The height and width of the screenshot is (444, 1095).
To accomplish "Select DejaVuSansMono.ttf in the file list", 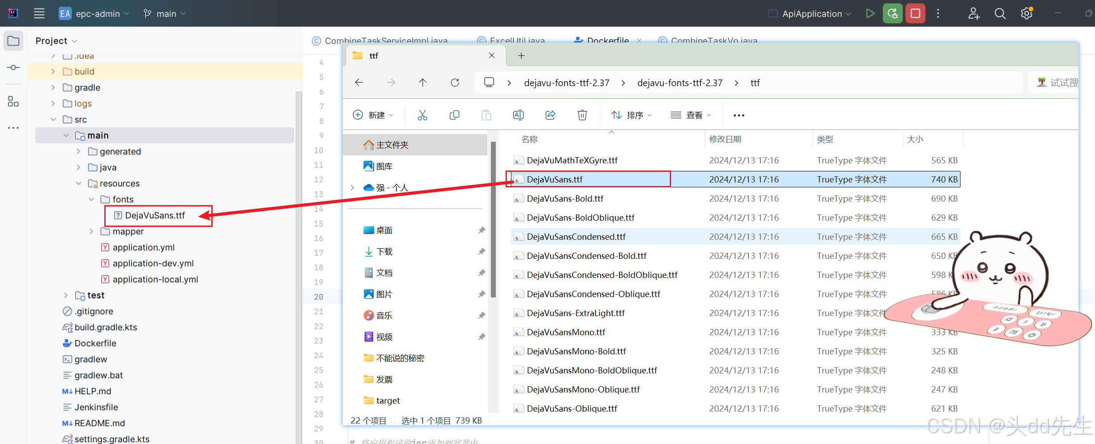I will tap(566, 332).
